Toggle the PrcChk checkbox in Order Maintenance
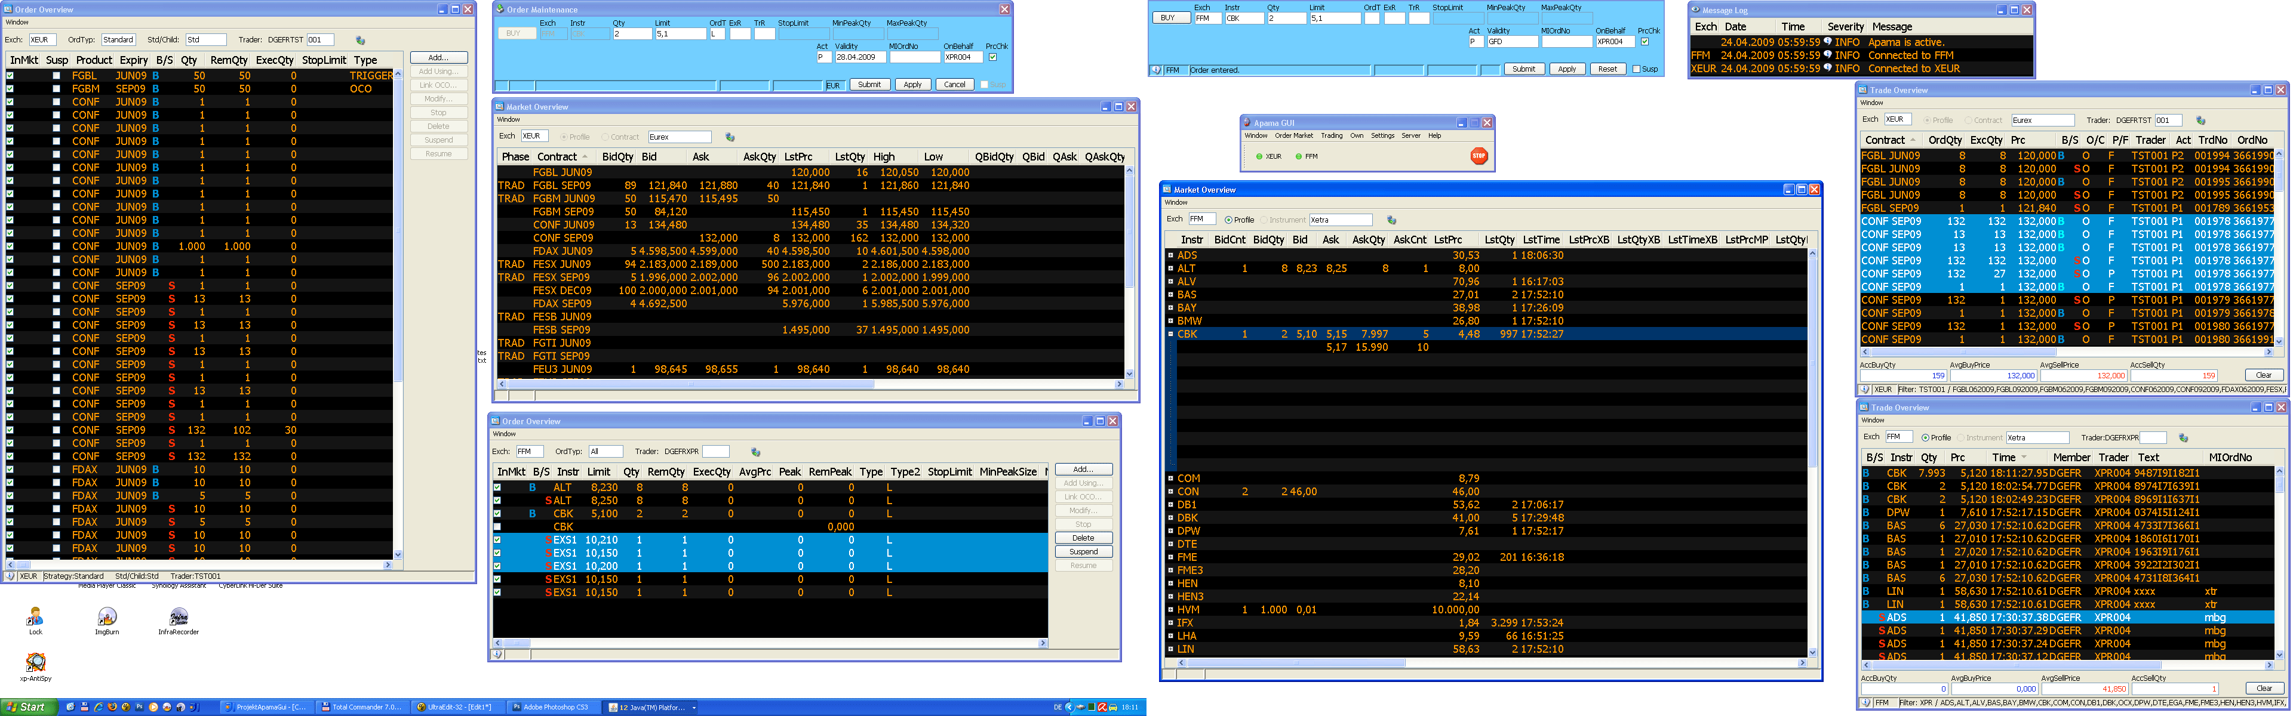Image resolution: width=2293 pixels, height=716 pixels. (992, 57)
